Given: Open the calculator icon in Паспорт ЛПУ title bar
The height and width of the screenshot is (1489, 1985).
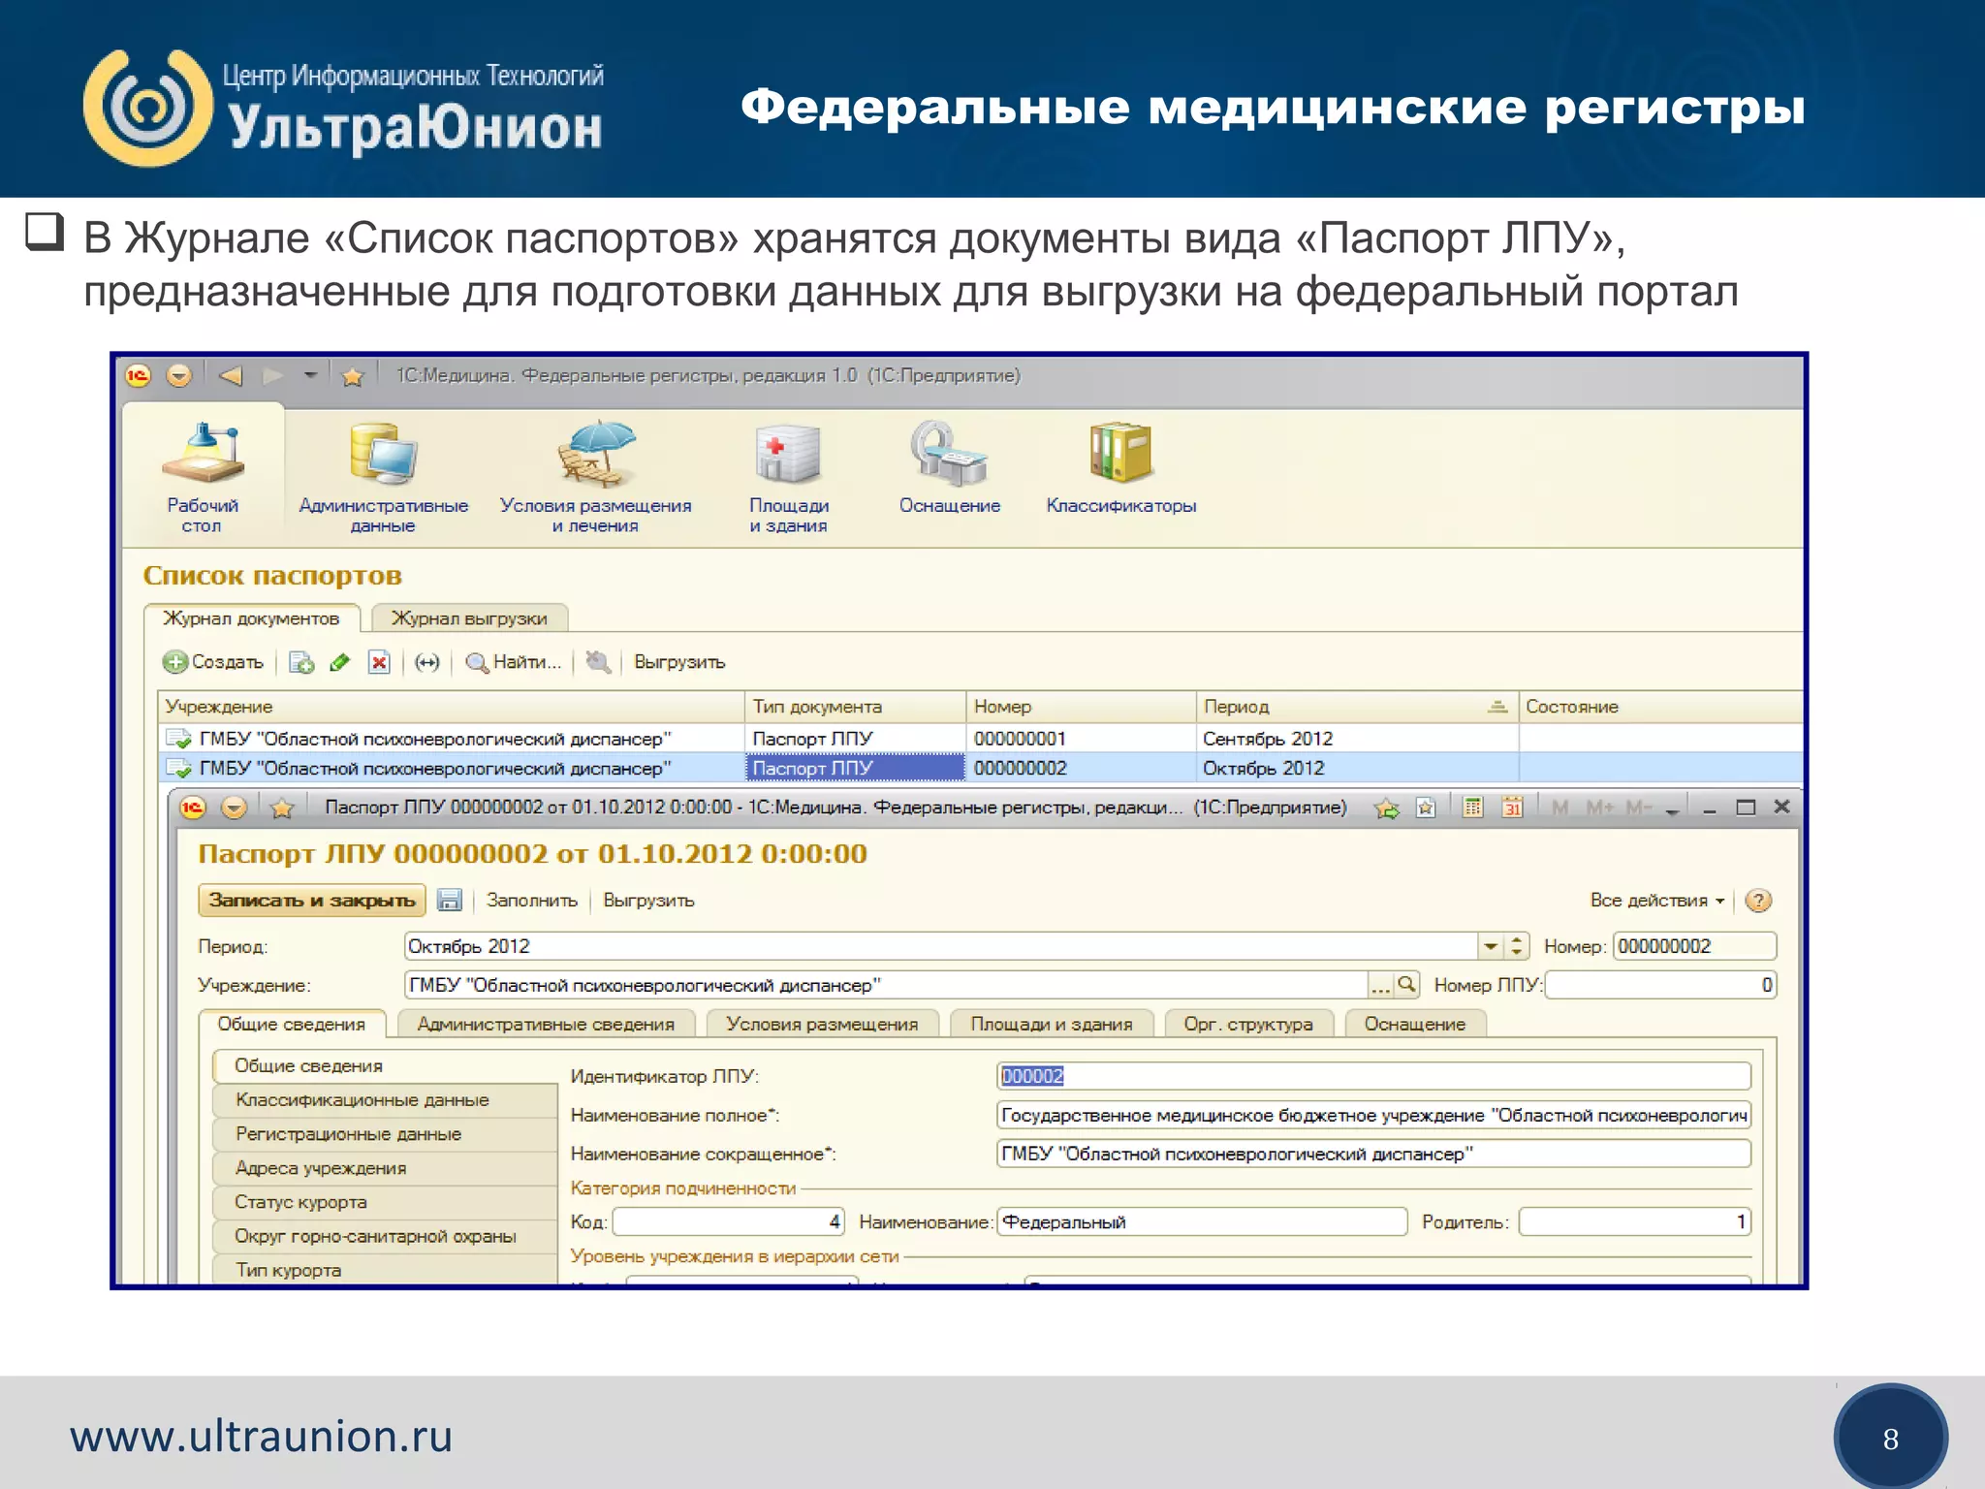Looking at the screenshot, I should tap(1473, 808).
